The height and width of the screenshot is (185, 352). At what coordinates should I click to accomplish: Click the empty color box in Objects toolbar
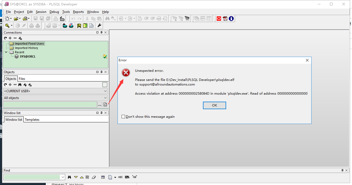pyautogui.click(x=105, y=85)
